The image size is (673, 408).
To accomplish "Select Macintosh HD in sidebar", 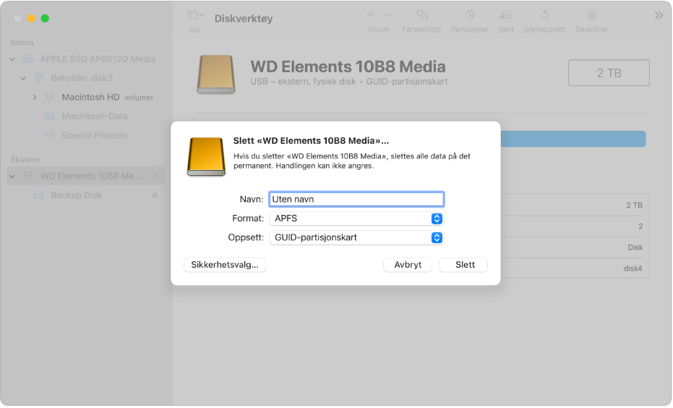I will pyautogui.click(x=90, y=98).
